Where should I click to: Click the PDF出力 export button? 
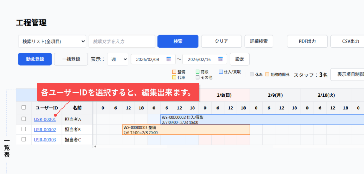307,41
